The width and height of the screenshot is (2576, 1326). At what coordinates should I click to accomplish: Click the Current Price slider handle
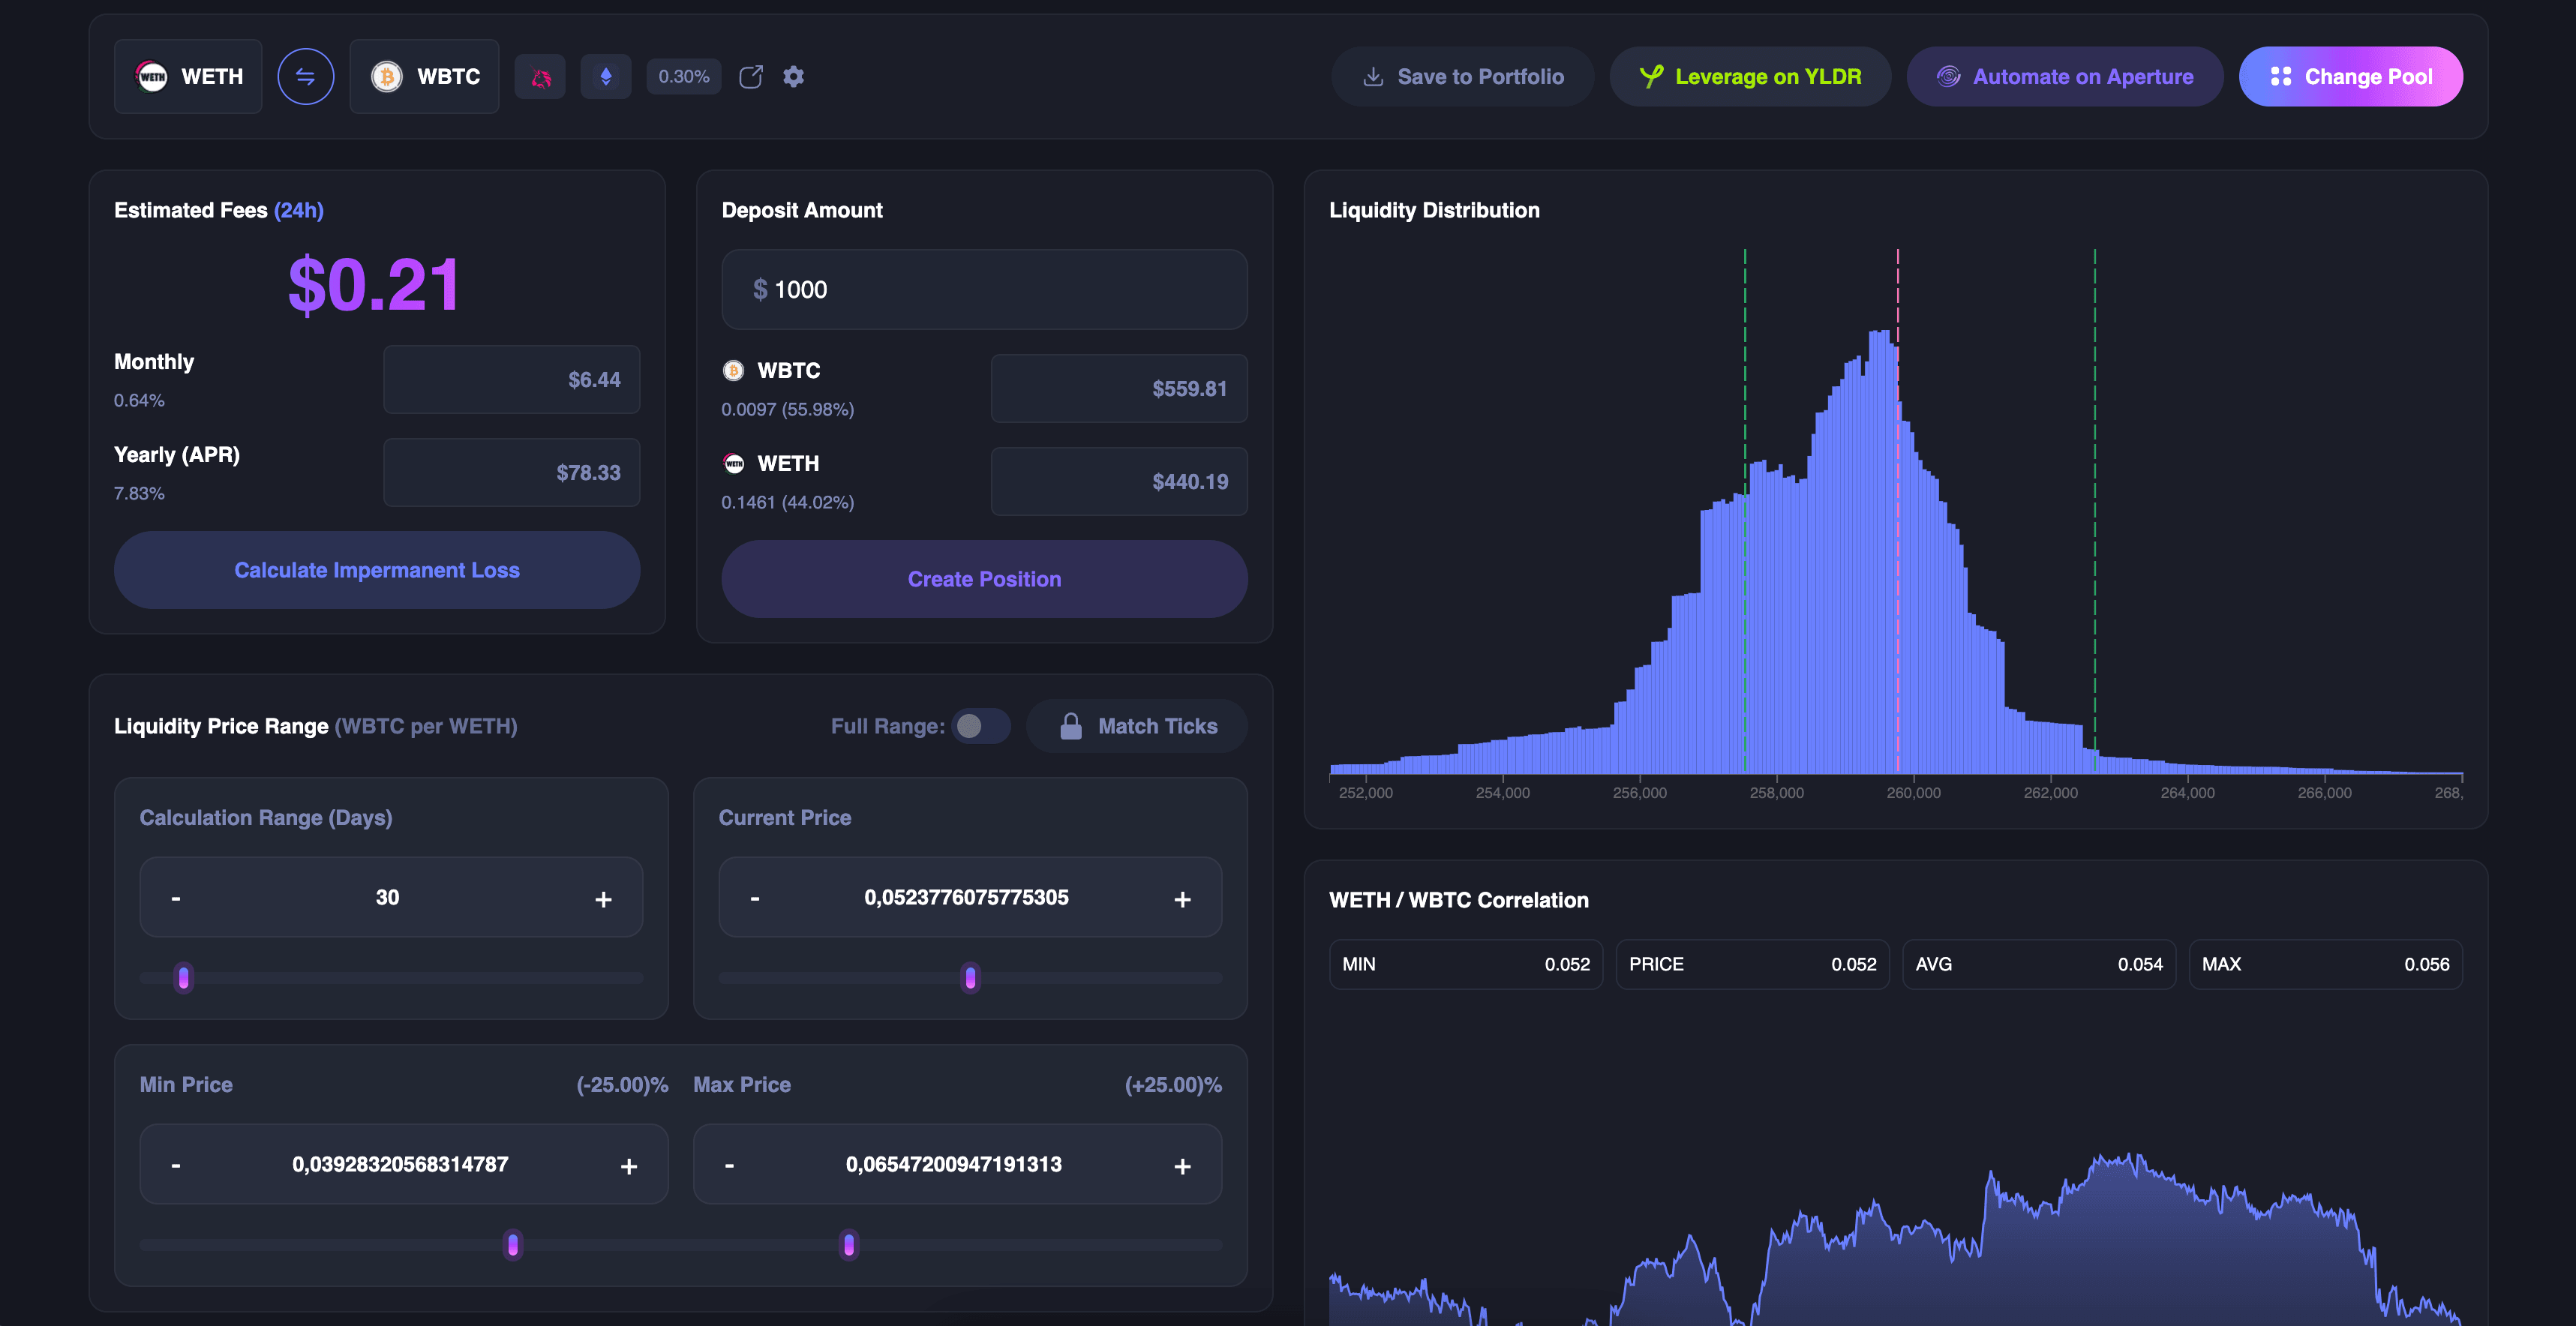[970, 977]
